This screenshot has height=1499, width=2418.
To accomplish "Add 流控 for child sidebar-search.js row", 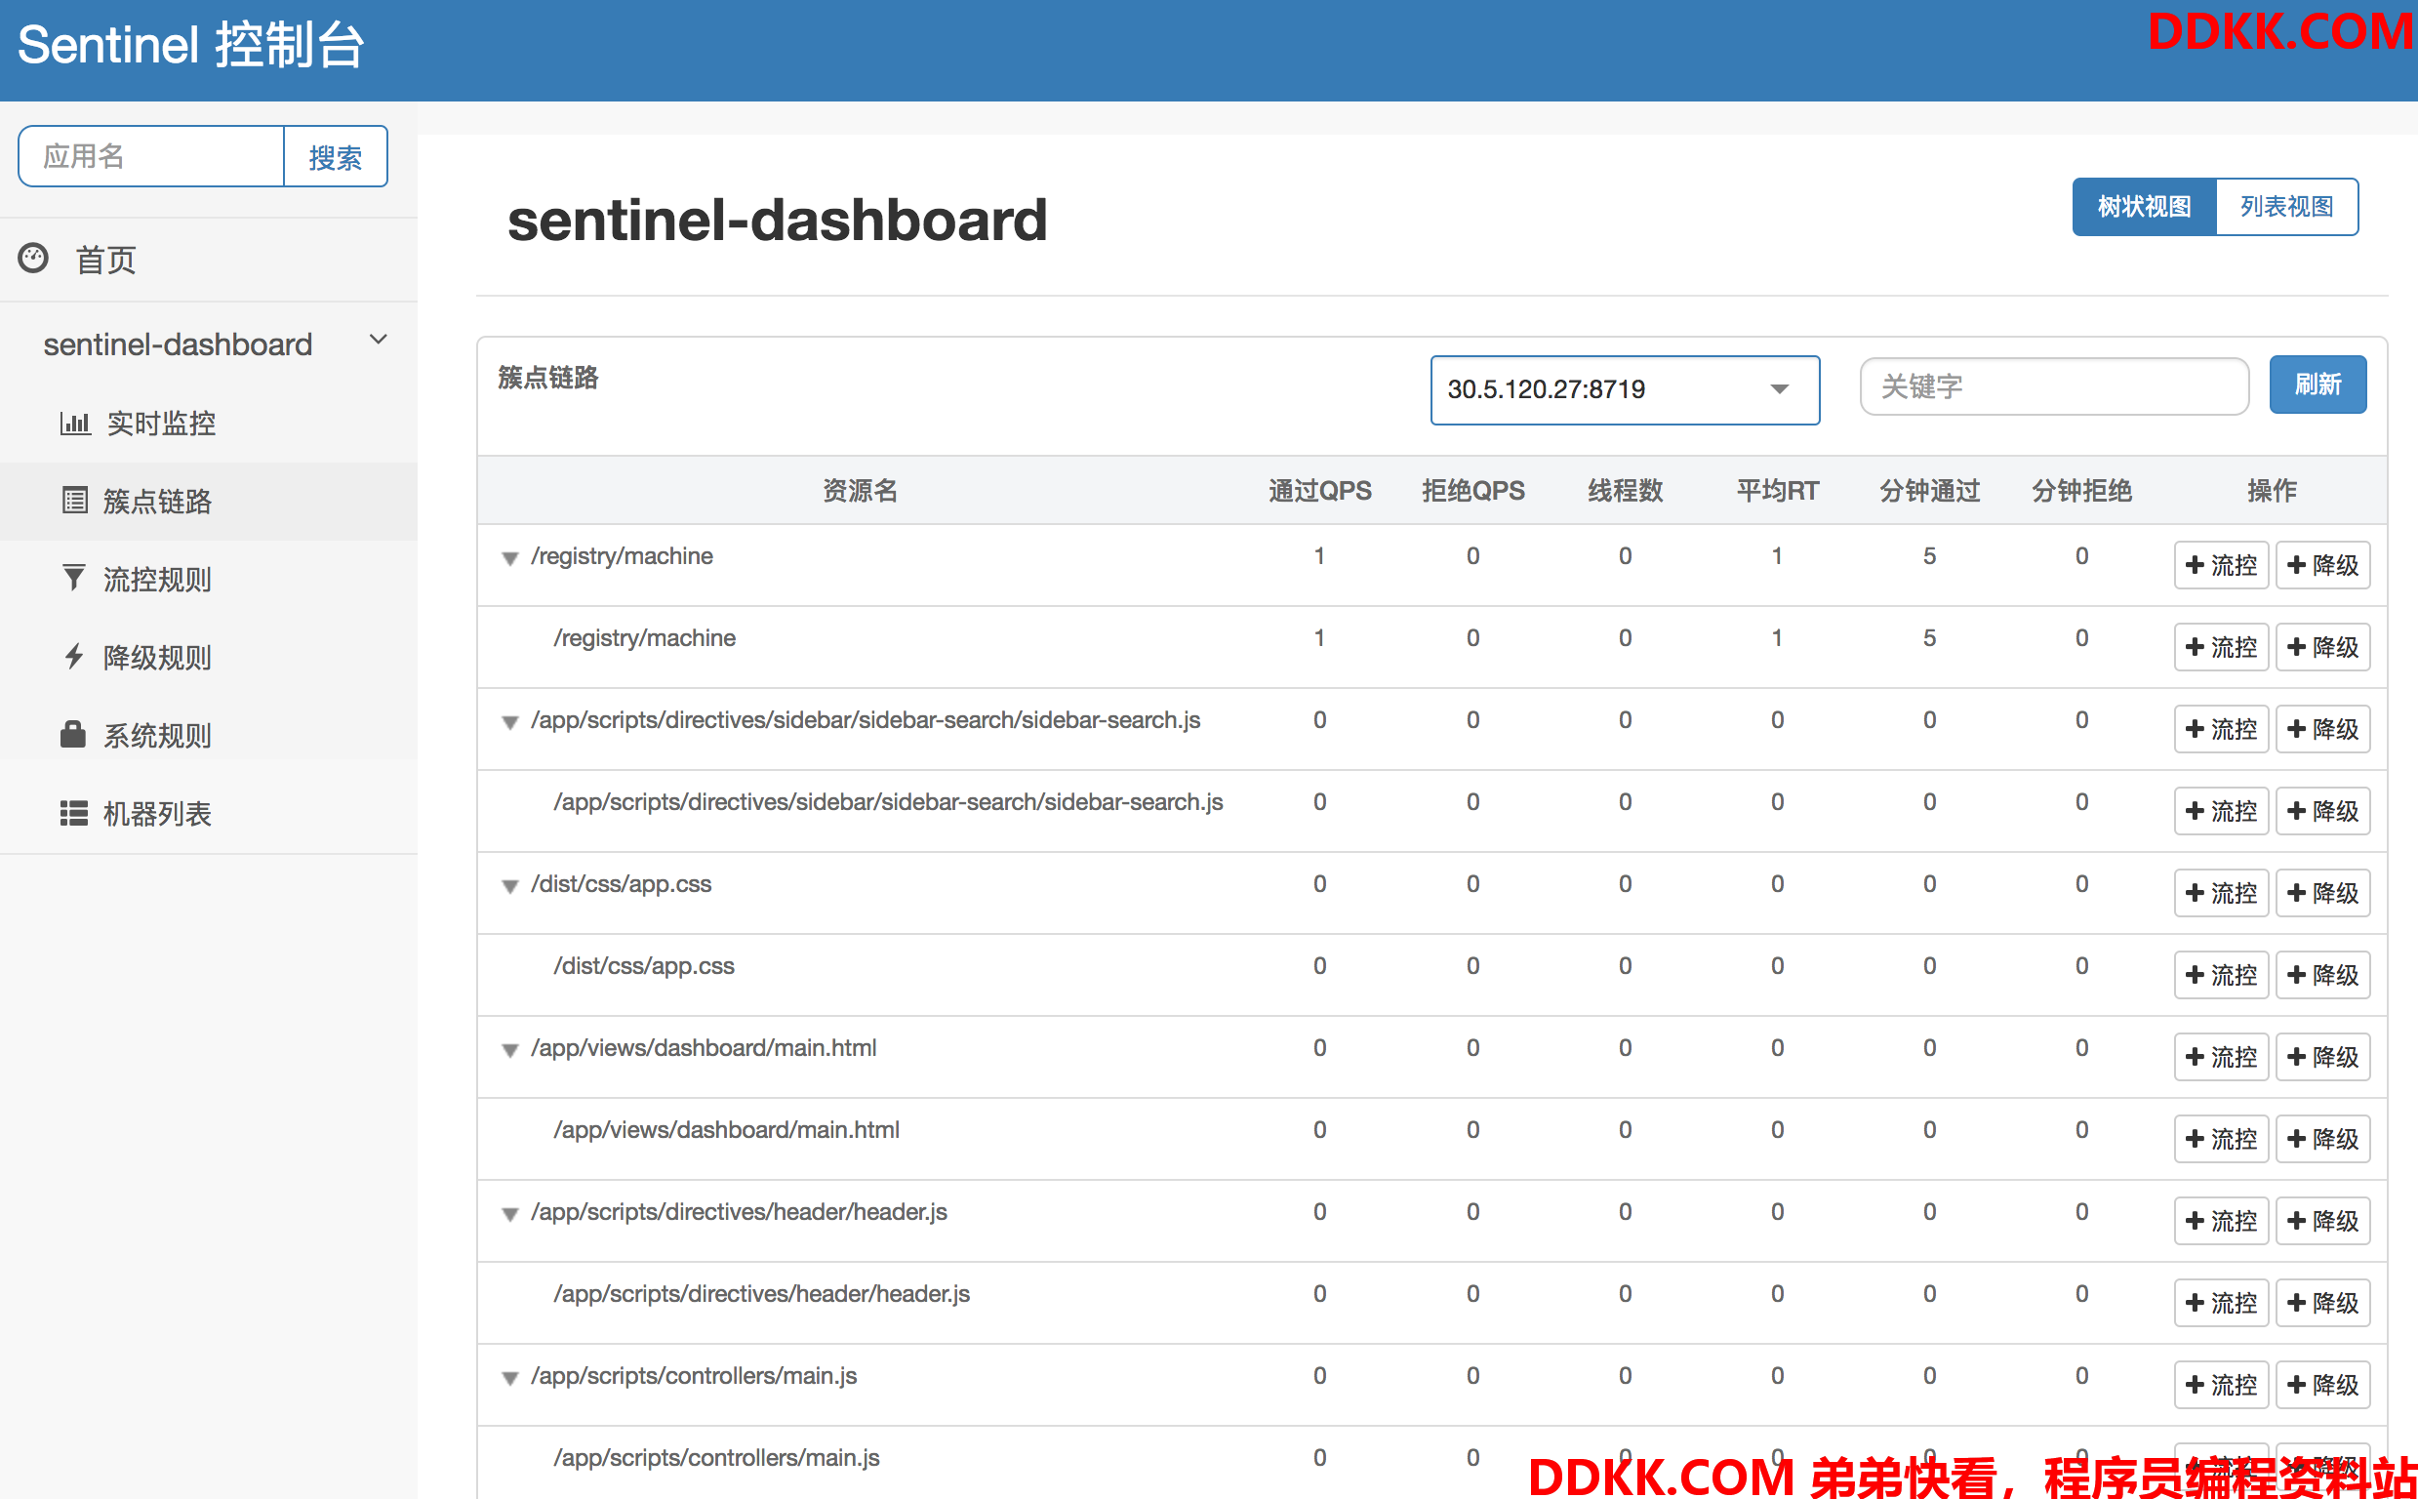I will (x=2221, y=811).
